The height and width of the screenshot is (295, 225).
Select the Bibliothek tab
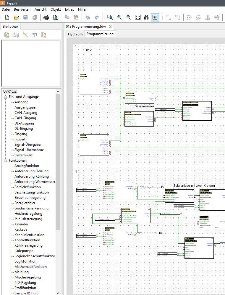point(10,26)
